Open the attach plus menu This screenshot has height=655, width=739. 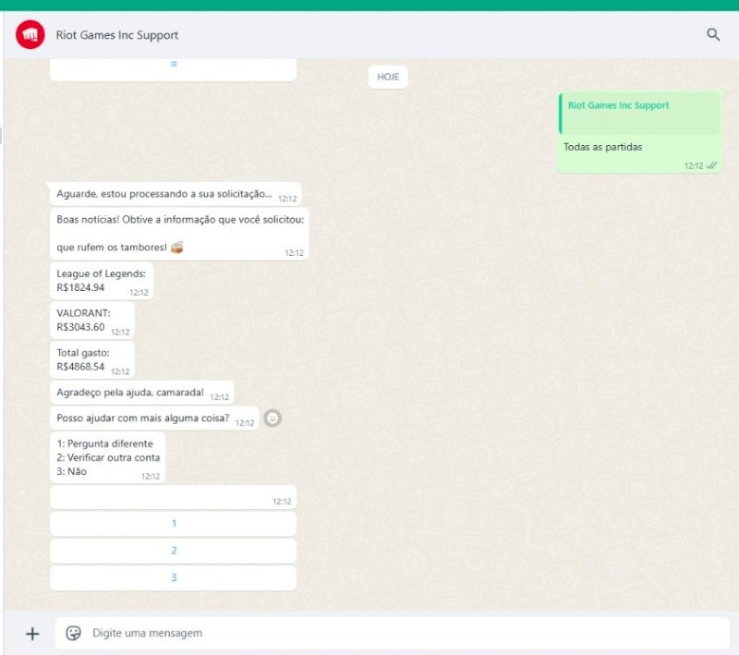point(32,634)
